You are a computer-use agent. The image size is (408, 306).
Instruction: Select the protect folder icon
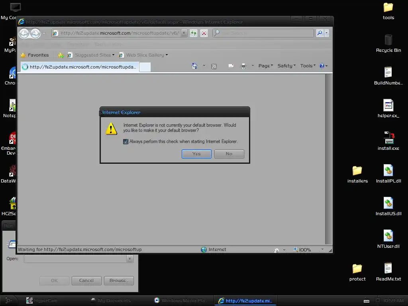pos(357,272)
